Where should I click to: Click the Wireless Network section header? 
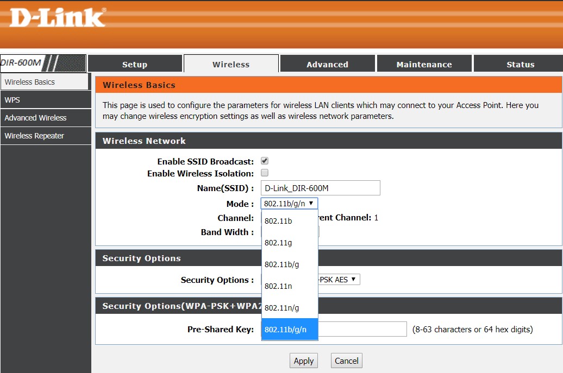click(329, 141)
